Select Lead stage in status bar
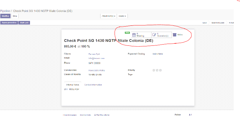Viewport: 240px width, 116px height. pyautogui.click(x=205, y=23)
